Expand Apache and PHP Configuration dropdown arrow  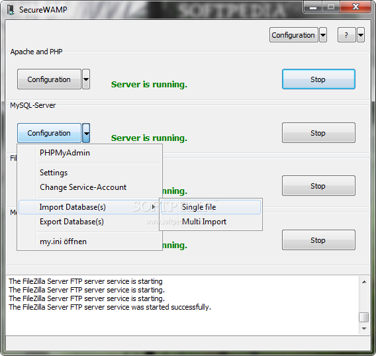tap(86, 79)
